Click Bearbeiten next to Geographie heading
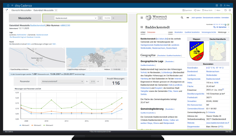 pos(161,56)
